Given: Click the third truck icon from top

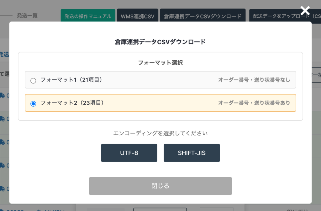Looking at the screenshot, I should tap(2, 142).
